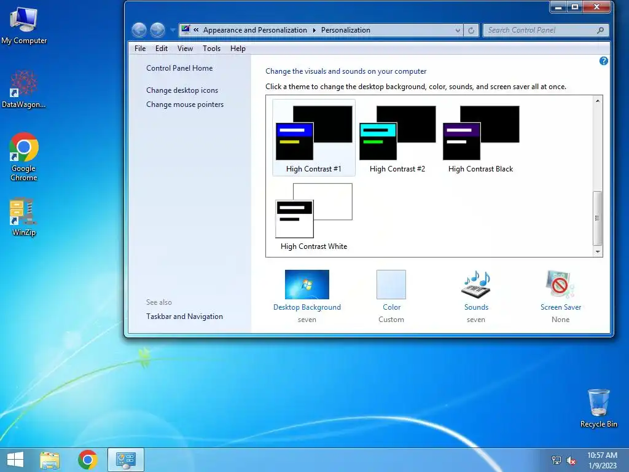The image size is (629, 472).
Task: Go forward in Control Panel
Action: point(157,29)
